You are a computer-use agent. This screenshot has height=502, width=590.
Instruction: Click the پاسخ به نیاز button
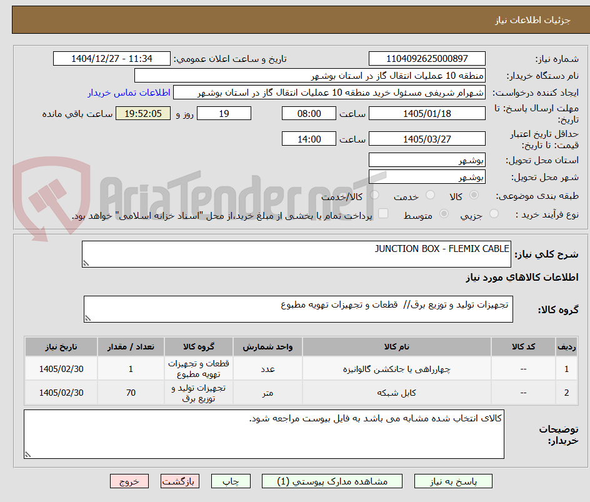[x=453, y=481]
